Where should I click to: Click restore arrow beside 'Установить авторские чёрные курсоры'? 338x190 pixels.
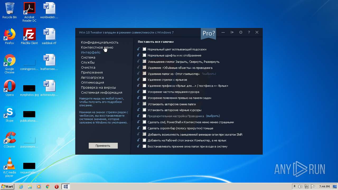139,110
